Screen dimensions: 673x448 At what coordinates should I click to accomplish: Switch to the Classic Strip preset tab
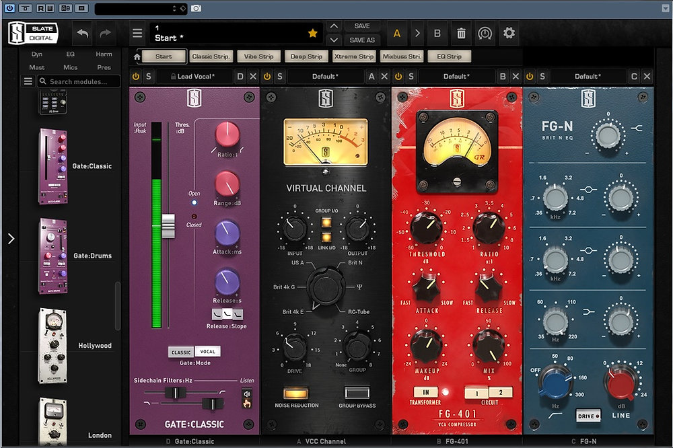[210, 56]
